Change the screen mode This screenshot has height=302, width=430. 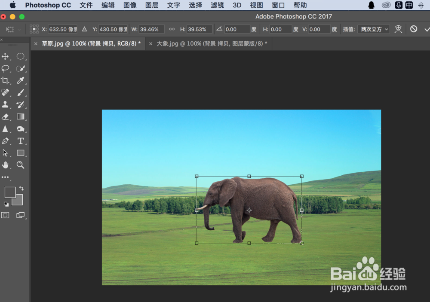coord(20,215)
